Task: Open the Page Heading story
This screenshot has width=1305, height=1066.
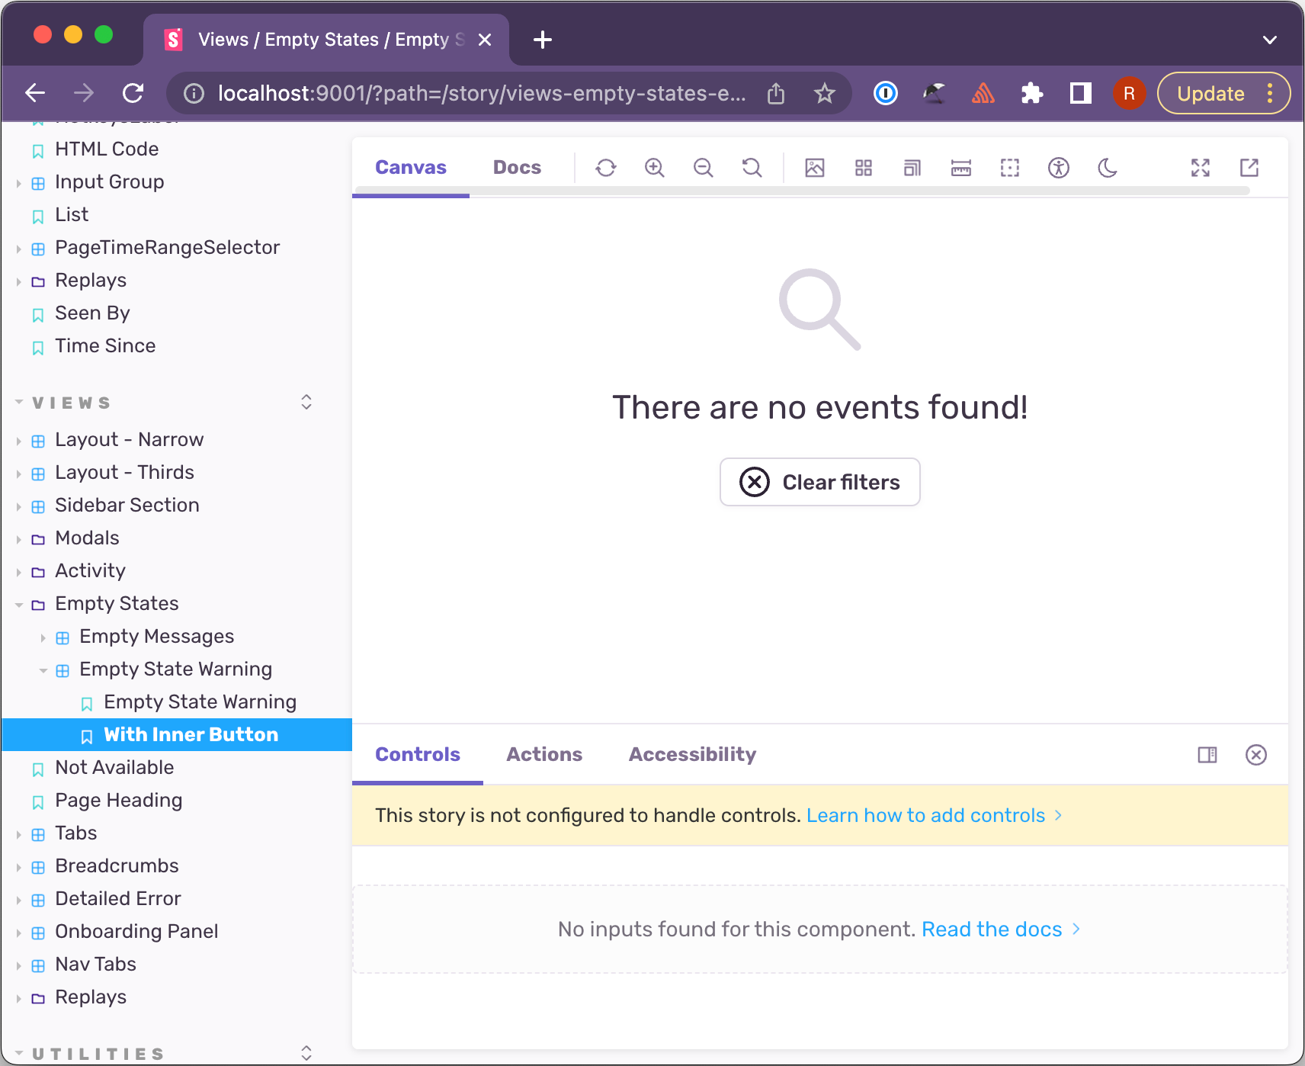Action: [118, 800]
